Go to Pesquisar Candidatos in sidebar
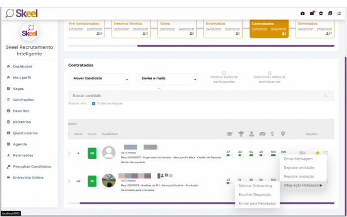 coord(32,166)
